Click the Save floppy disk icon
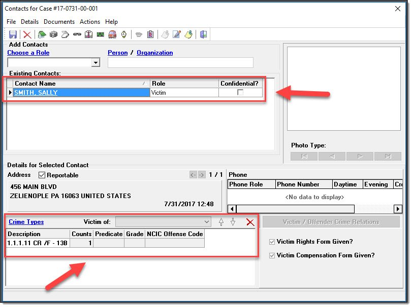 pyautogui.click(x=13, y=34)
